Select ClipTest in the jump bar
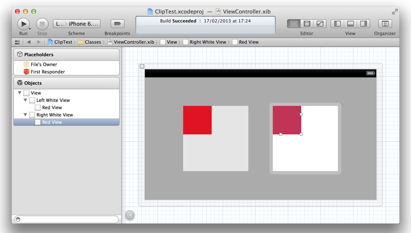The height and width of the screenshot is (233, 411). [x=60, y=42]
